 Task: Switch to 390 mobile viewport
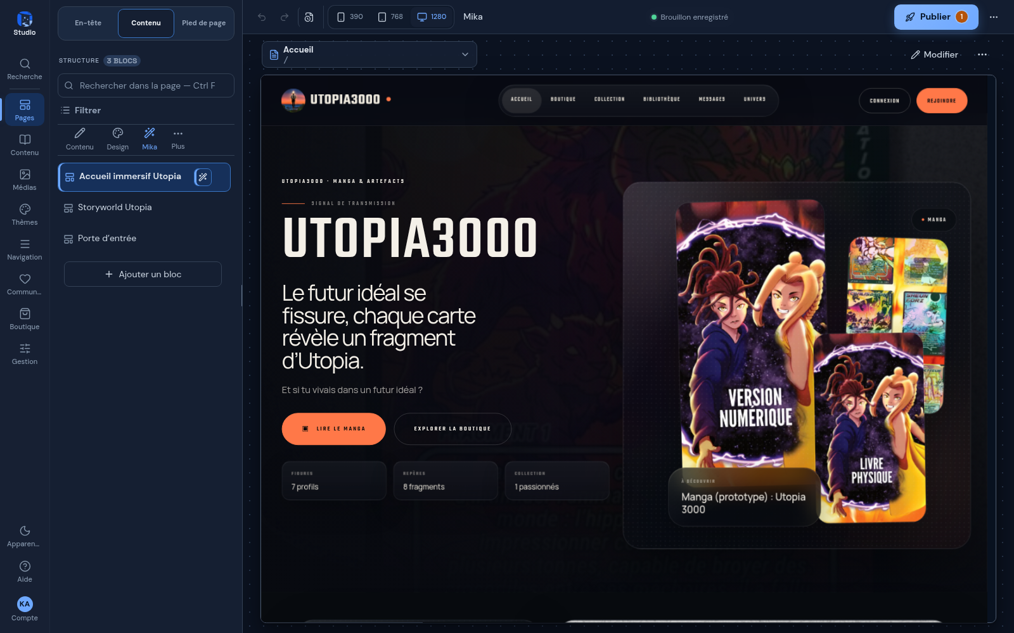[x=350, y=17]
